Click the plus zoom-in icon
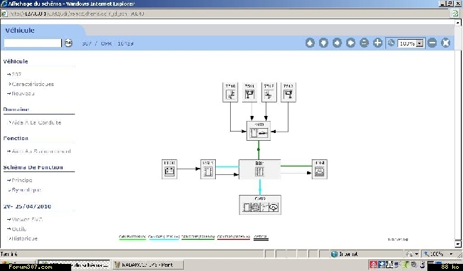 coord(378,43)
